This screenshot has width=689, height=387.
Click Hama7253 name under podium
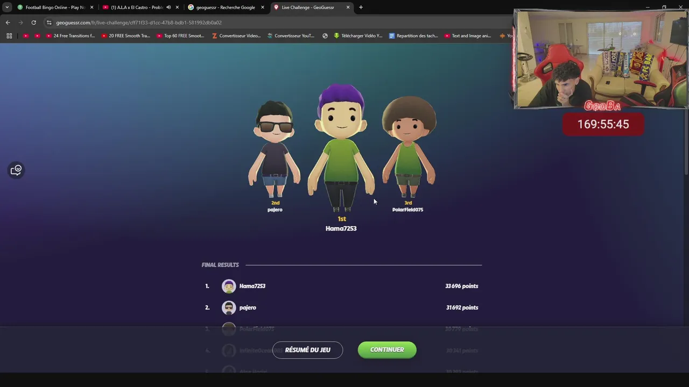click(x=341, y=228)
